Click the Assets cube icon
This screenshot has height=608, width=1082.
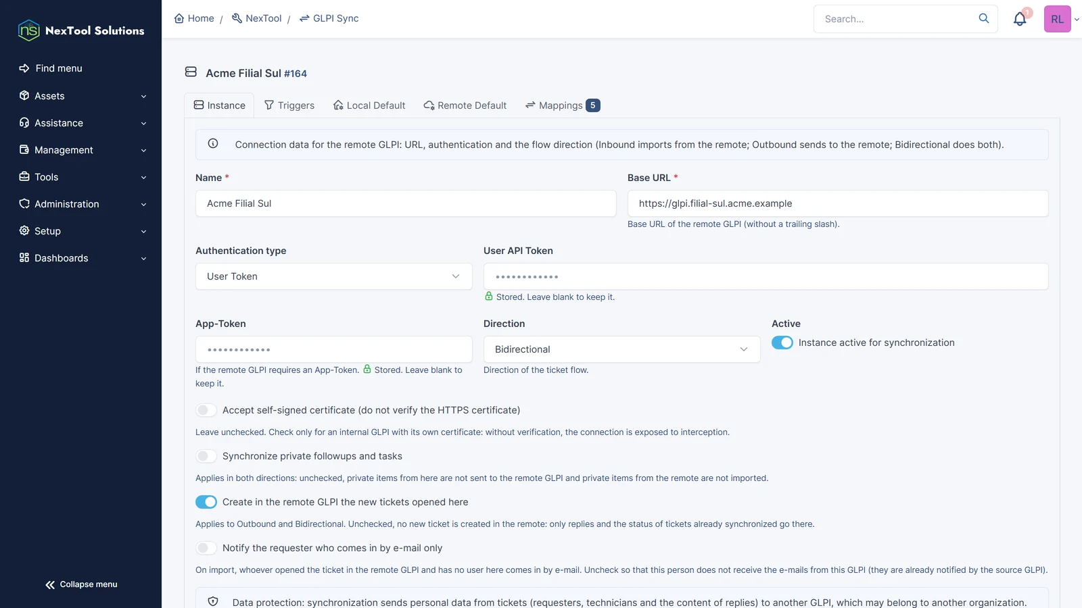pos(24,95)
